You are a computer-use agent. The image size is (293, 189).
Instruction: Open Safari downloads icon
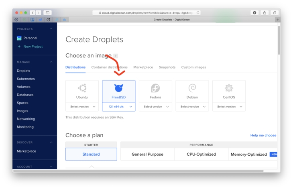pos(254,13)
